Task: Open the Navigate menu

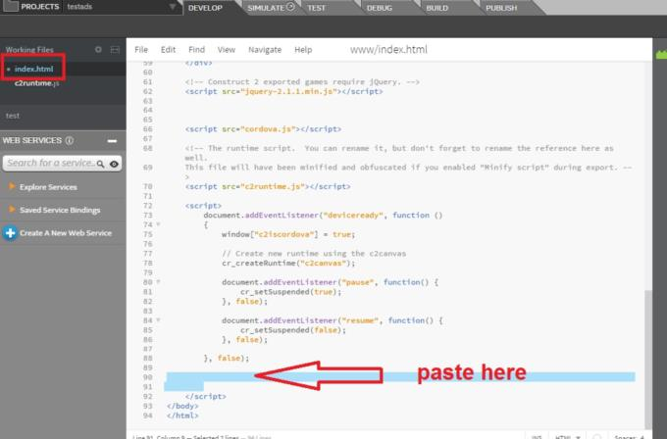Action: click(265, 50)
